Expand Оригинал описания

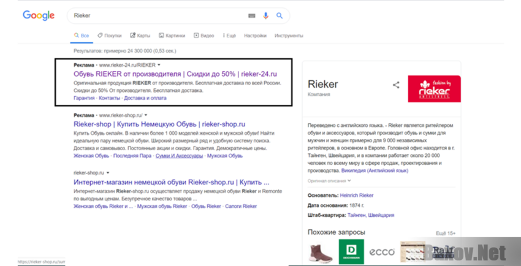coord(329,181)
